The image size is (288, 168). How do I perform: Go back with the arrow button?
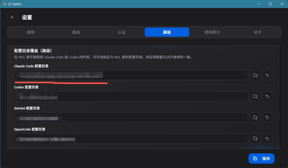[12, 17]
